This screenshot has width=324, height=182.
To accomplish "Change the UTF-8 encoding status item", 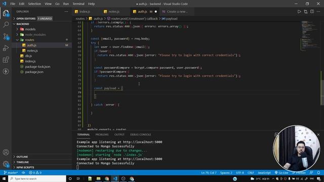I will coord(240,173).
